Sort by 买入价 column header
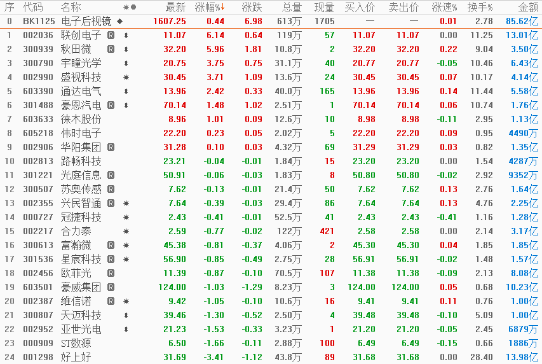Viewport: 542px width, 364px height. pyautogui.click(x=360, y=7)
